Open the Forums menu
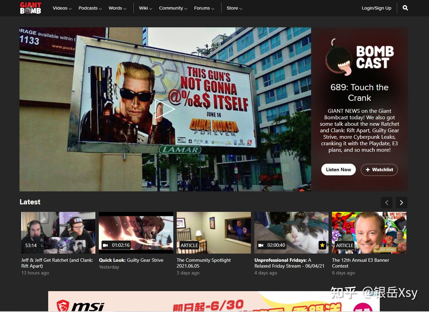Viewport: 429px width, 312px height. (204, 8)
